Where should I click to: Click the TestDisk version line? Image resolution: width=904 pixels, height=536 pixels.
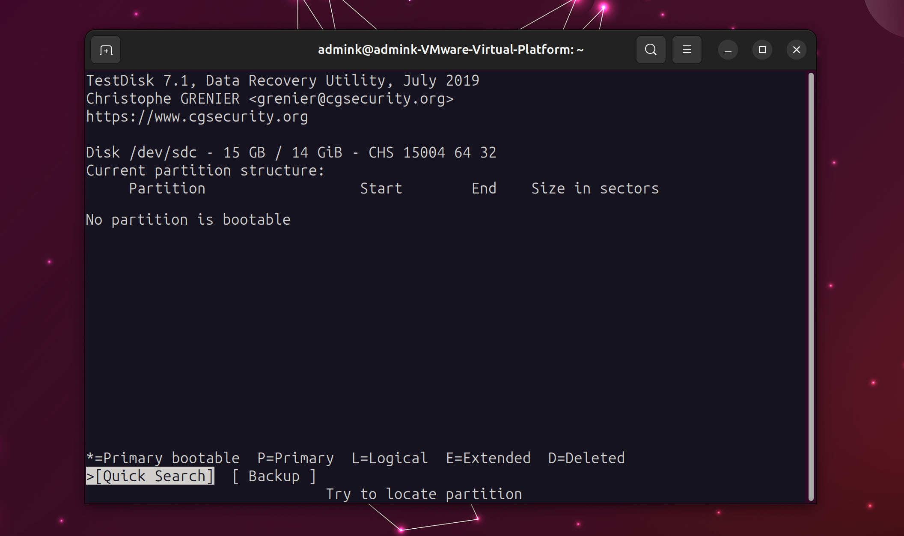282,80
